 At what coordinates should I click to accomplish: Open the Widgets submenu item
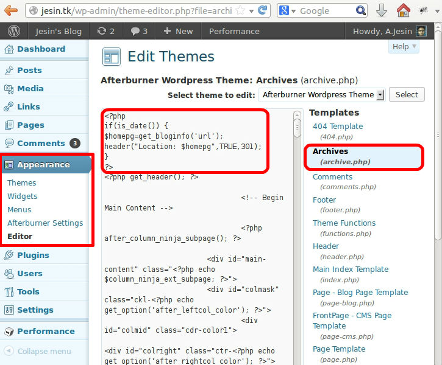tap(23, 196)
